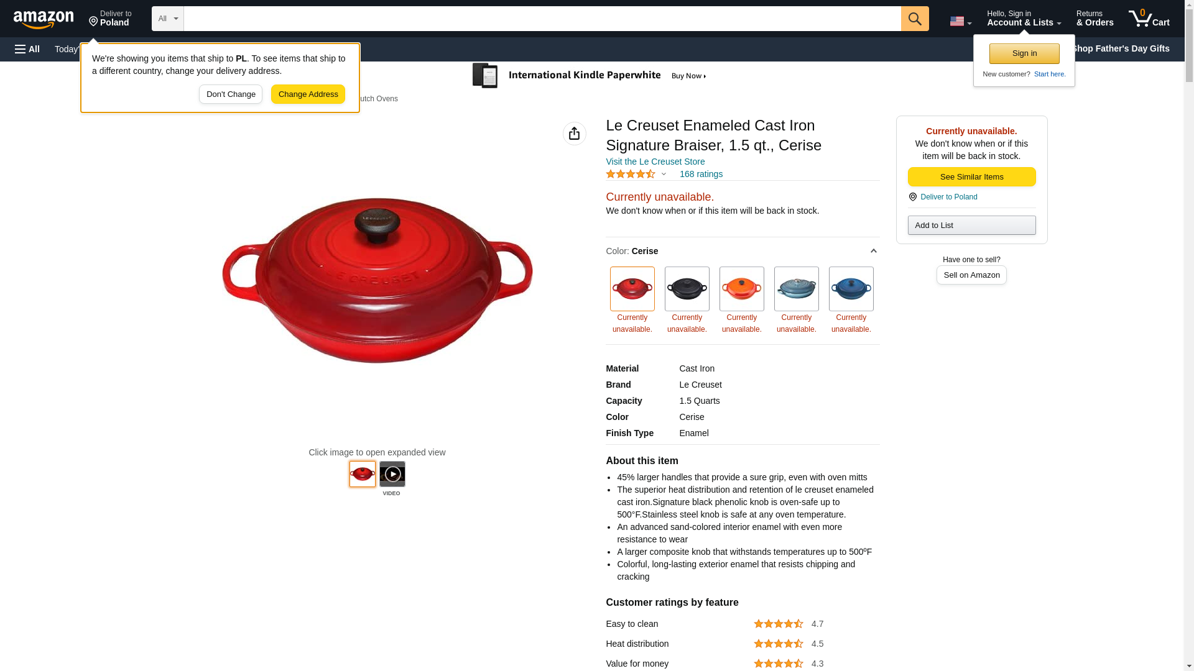Click the Change Address button
1194x671 pixels.
pyautogui.click(x=308, y=94)
